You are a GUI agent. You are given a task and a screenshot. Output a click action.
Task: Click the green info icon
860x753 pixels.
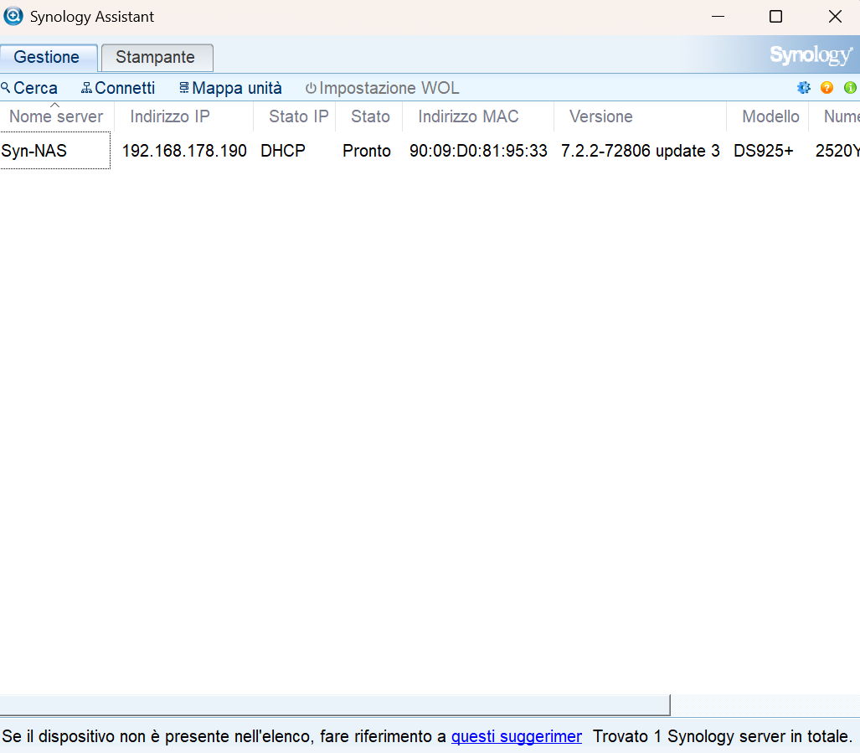pos(850,88)
